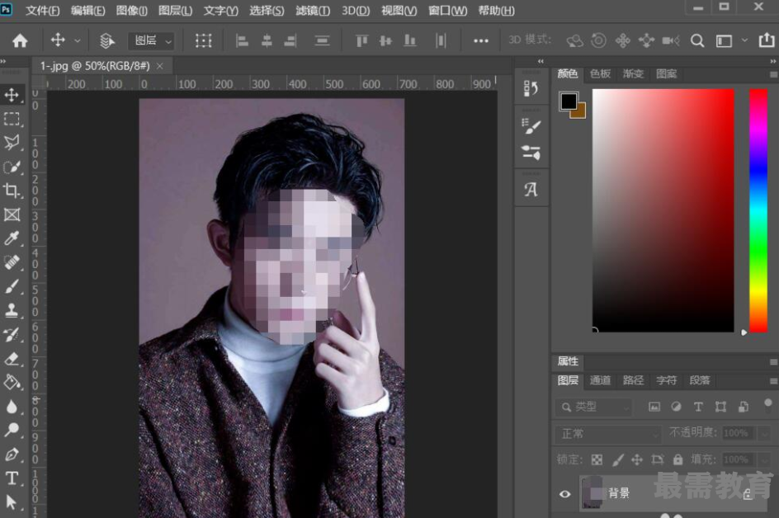Select the Rectangular Marquee tool
Image resolution: width=779 pixels, height=518 pixels.
click(x=12, y=119)
